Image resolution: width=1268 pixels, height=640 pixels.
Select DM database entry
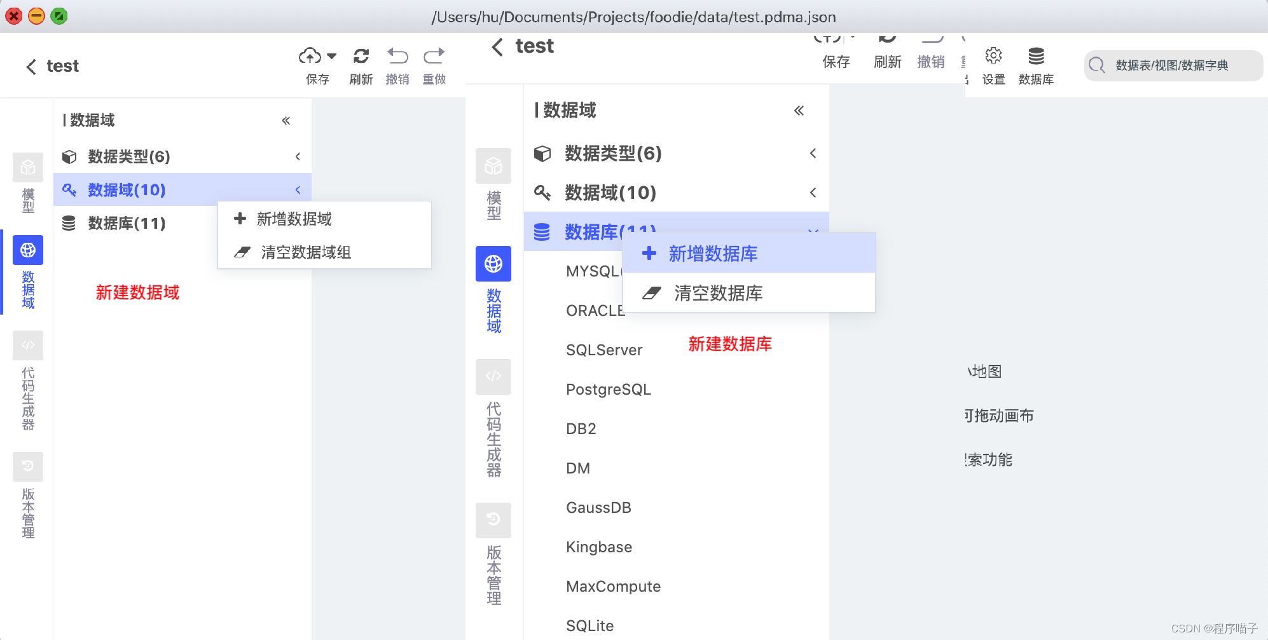coord(578,468)
